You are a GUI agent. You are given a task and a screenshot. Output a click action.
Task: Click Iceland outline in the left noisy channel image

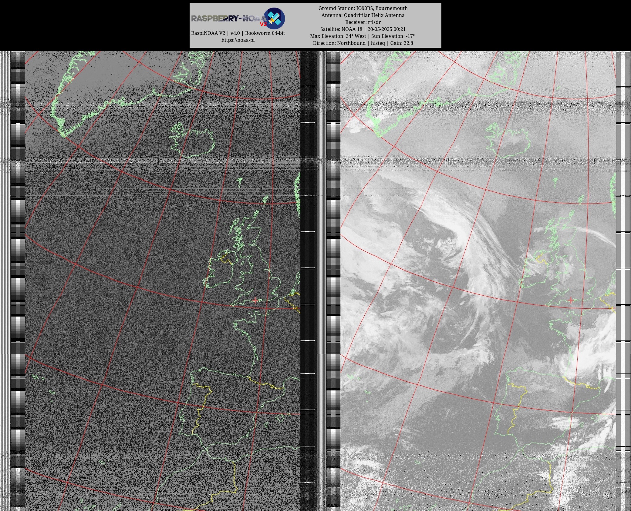pos(192,141)
